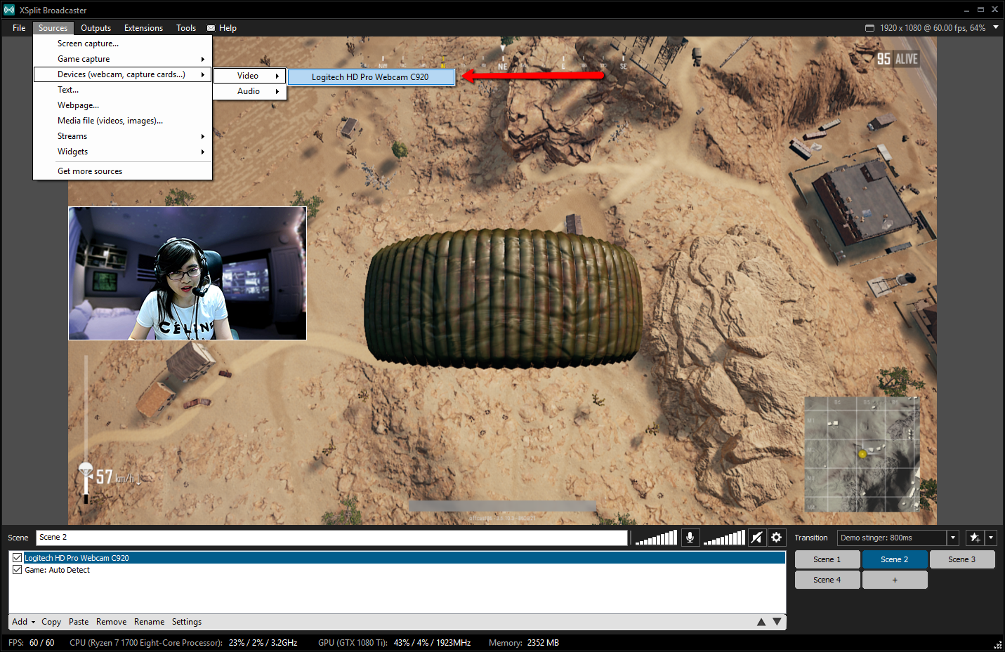Open the Outputs menu
This screenshot has width=1005, height=652.
pos(96,28)
